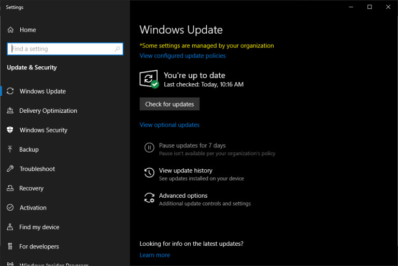Click the Home icon in sidebar
The image size is (398, 266).
click(x=10, y=30)
